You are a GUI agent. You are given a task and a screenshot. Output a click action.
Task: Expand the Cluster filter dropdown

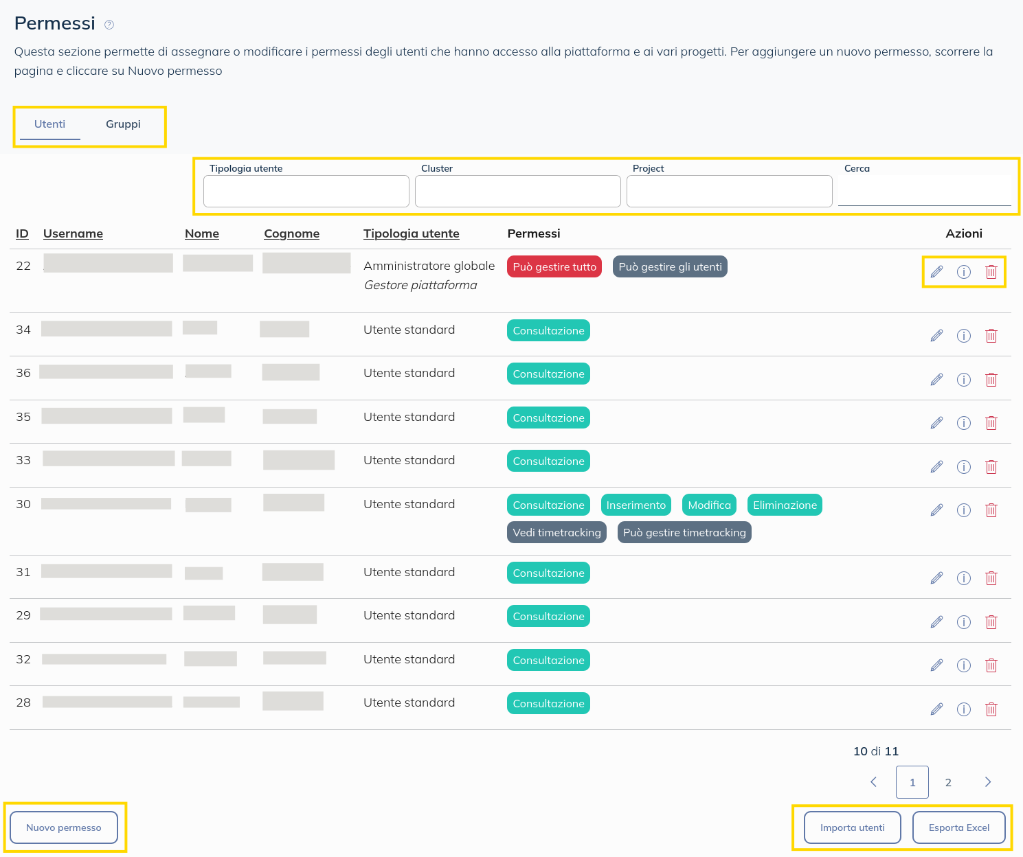point(518,191)
